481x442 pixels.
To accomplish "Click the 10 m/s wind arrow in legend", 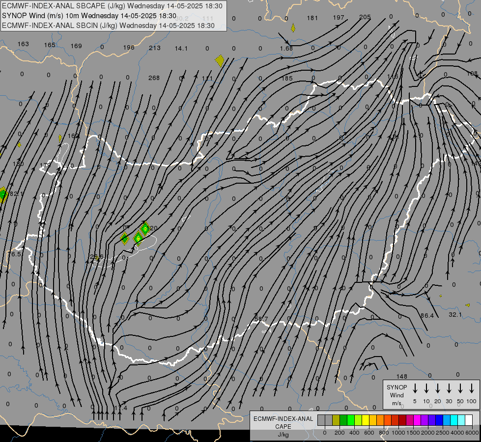I will [x=426, y=388].
